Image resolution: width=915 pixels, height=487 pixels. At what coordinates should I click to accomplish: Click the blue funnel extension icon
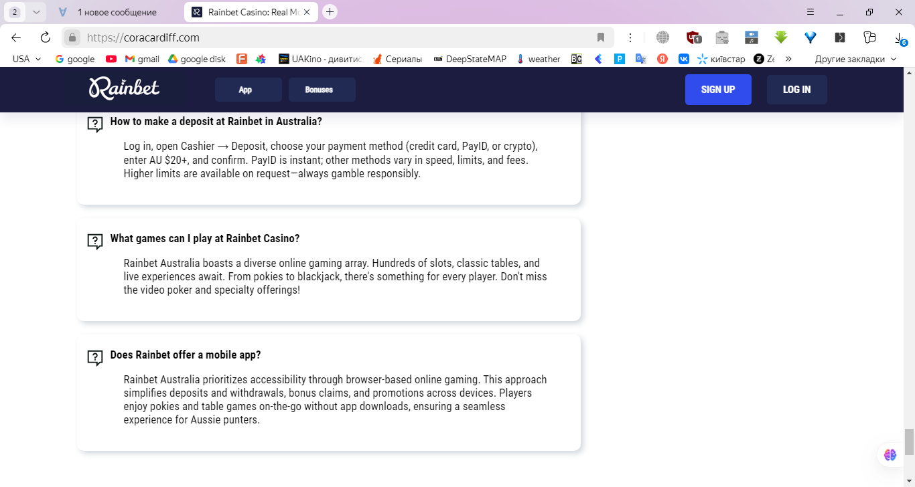[811, 37]
